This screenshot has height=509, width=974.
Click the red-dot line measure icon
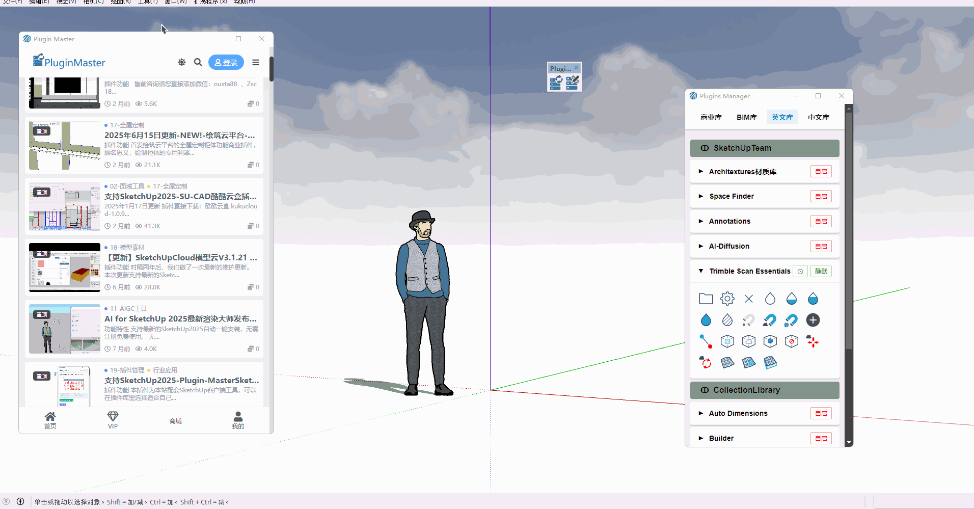pyautogui.click(x=706, y=341)
